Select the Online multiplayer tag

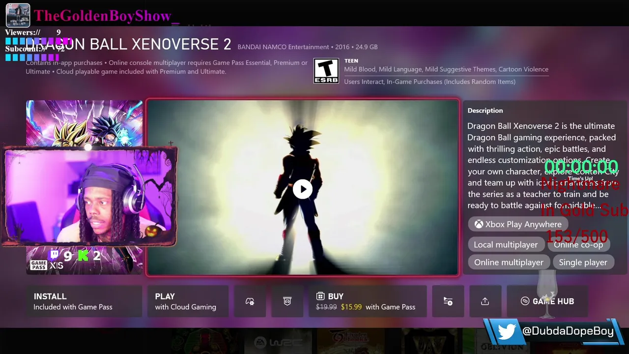click(x=509, y=262)
